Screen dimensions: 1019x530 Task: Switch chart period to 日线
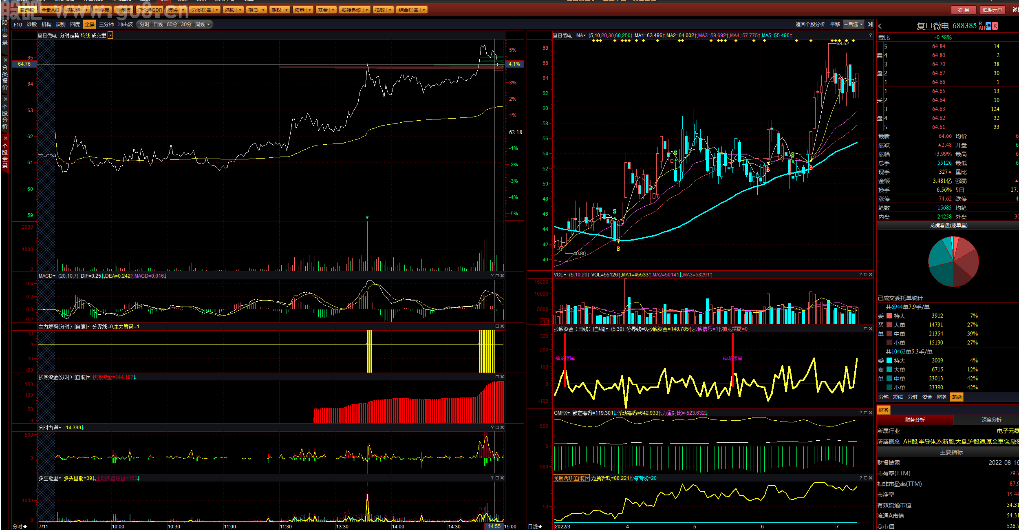coord(158,25)
